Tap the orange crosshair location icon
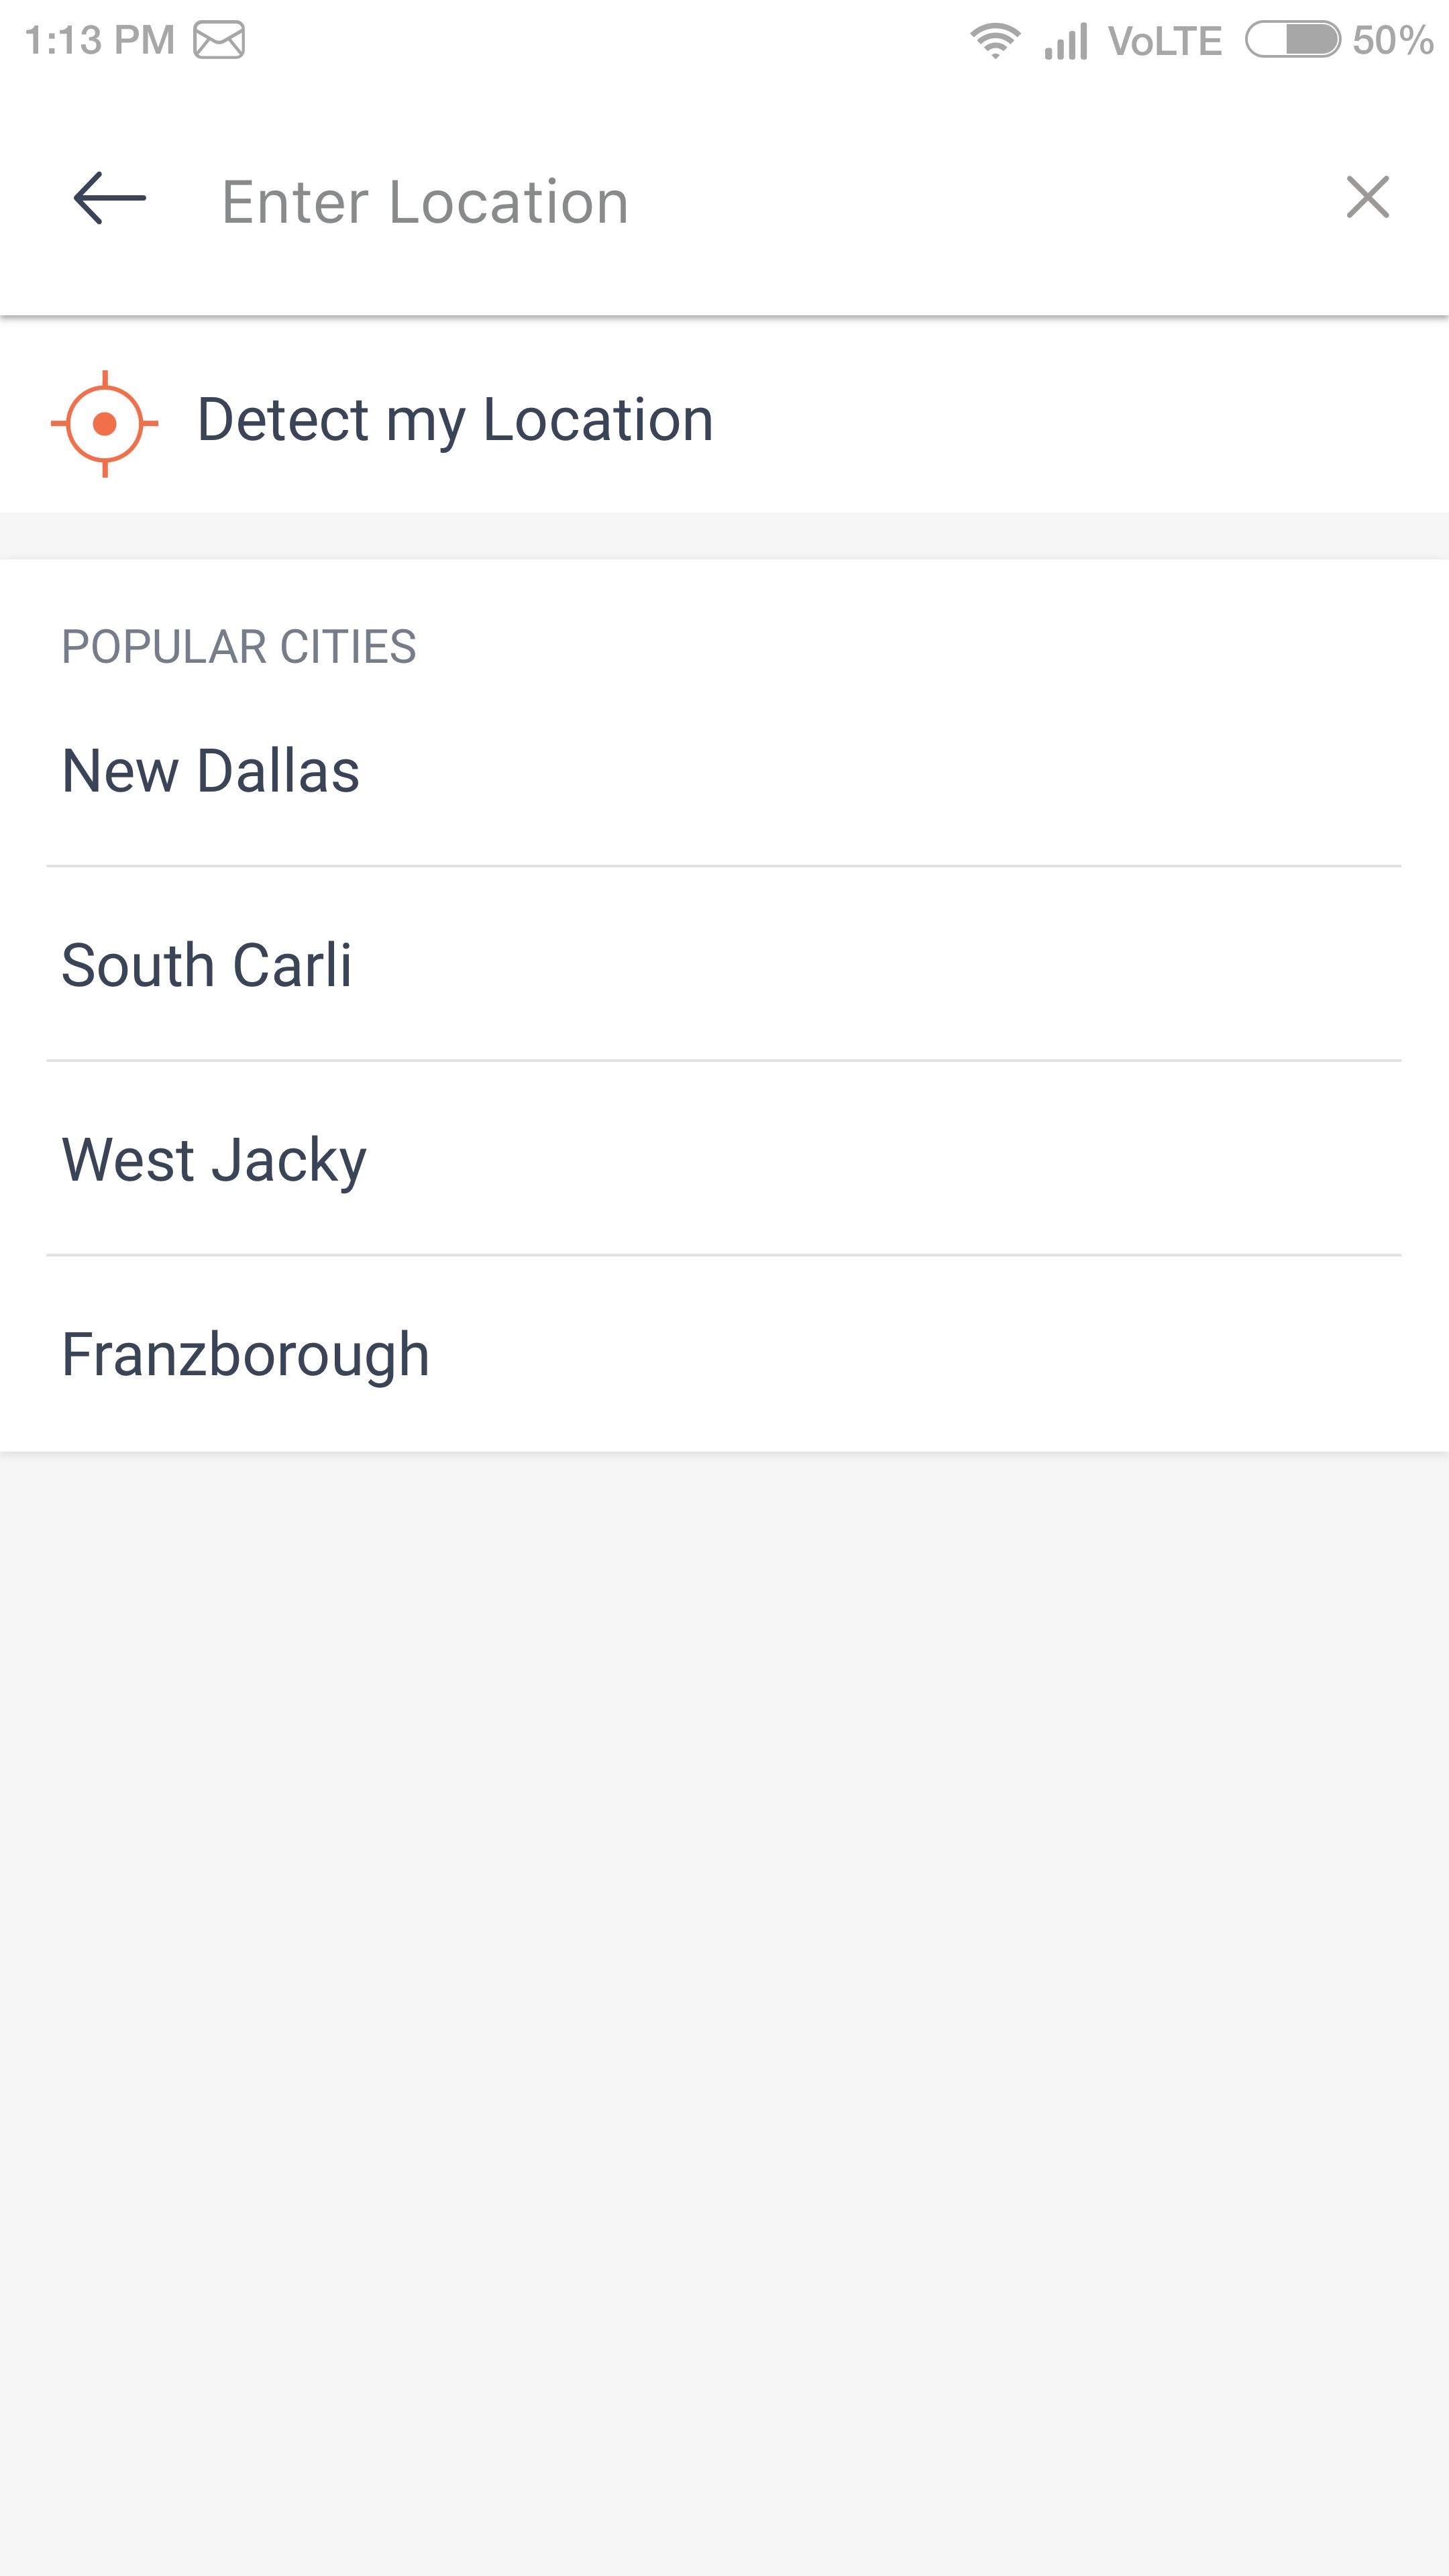Screen dimensions: 1449x2576 105,423
